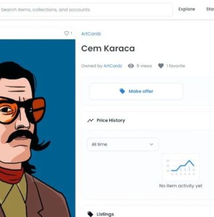Open the ArtCardz collection link above title
214x217 pixels.
[x=91, y=34]
